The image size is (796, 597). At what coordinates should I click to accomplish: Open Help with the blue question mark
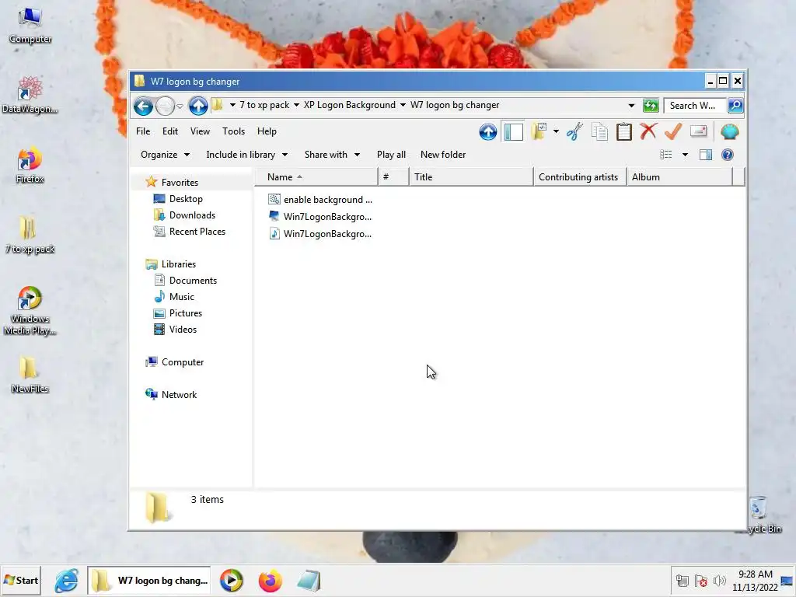pyautogui.click(x=727, y=155)
